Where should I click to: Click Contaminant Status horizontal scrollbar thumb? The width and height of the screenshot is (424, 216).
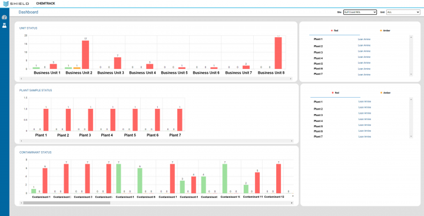click(x=67, y=202)
